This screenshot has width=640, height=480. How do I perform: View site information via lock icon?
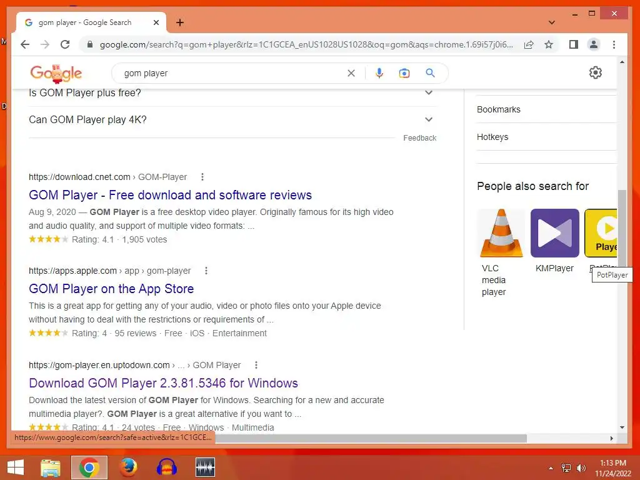(90, 44)
